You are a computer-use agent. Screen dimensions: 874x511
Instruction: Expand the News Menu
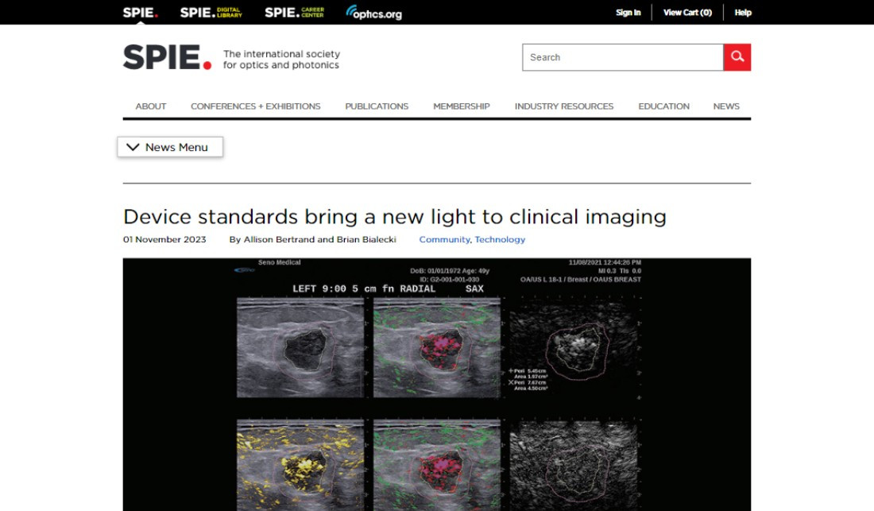coord(169,146)
